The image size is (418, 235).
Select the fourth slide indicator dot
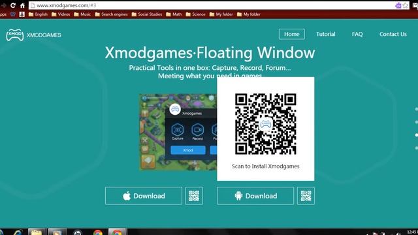(417, 148)
